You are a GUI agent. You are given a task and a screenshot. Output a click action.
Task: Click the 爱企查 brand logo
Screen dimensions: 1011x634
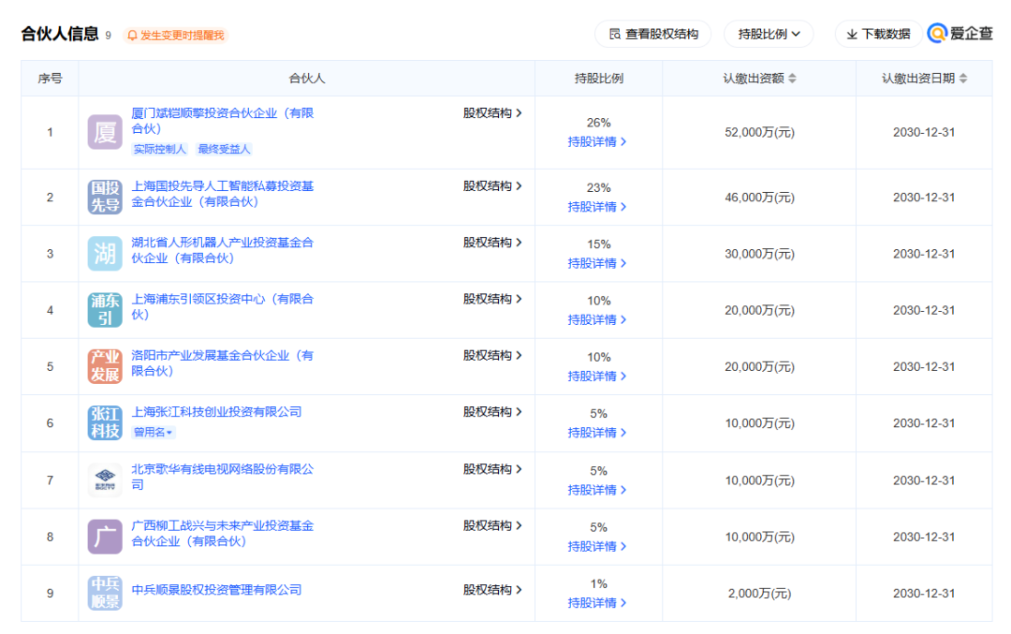point(960,34)
